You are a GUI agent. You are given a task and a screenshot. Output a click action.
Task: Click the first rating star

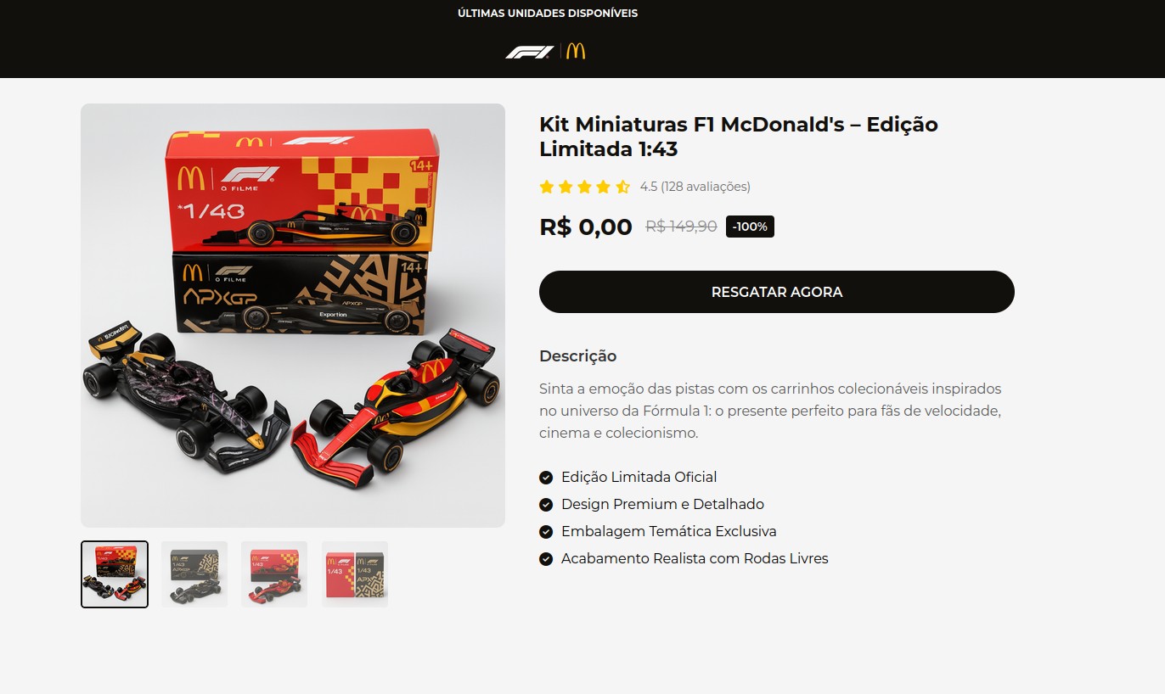[547, 187]
